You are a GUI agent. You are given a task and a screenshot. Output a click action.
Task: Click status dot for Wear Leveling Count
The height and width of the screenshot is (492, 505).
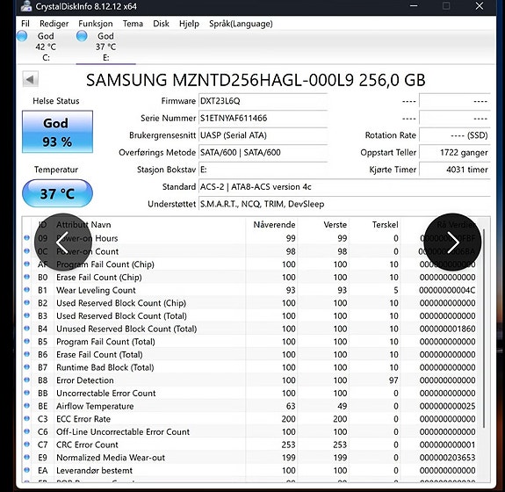(26, 290)
